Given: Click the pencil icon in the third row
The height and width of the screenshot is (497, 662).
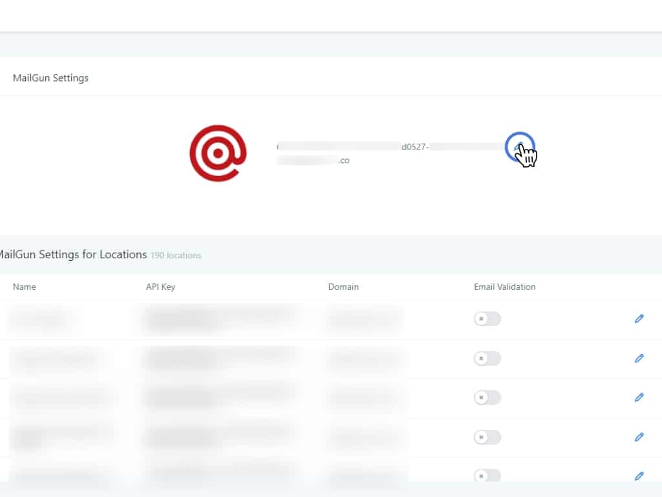Looking at the screenshot, I should pyautogui.click(x=639, y=397).
